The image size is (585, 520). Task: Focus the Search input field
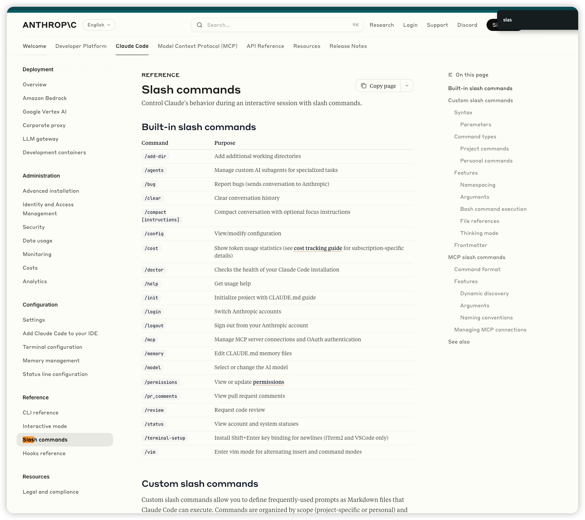click(x=277, y=25)
